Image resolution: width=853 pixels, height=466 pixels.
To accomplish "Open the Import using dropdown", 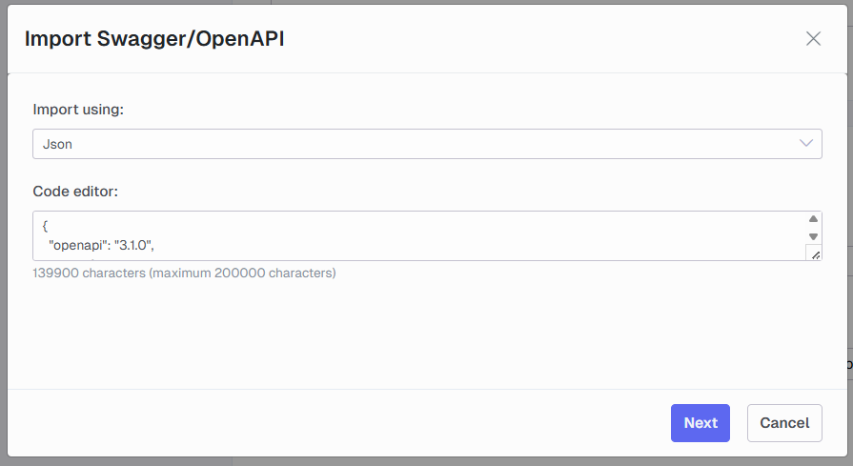I will [x=427, y=144].
